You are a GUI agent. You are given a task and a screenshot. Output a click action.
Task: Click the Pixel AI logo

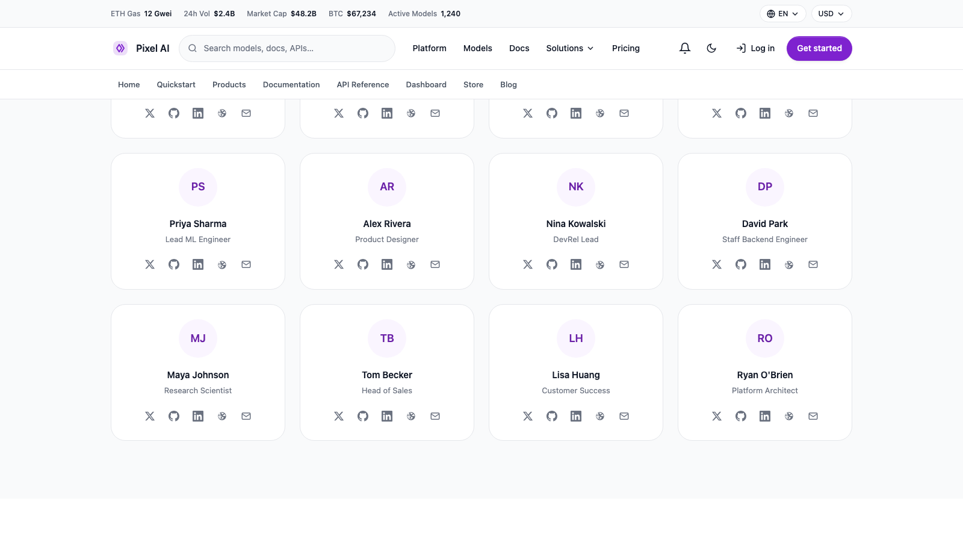pos(141,48)
